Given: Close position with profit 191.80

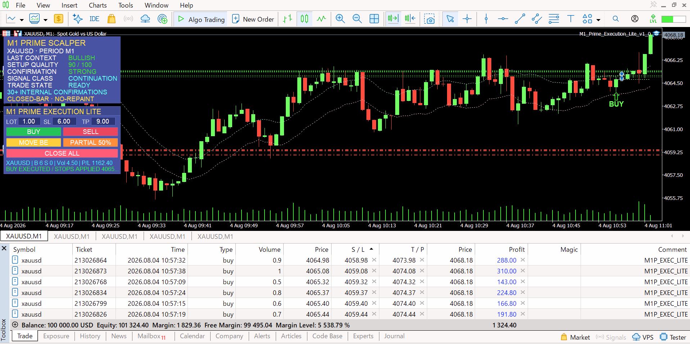Looking at the screenshot, I should [523, 314].
